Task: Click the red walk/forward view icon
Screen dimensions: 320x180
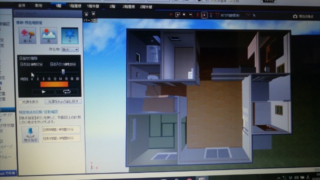Action: pos(197,15)
